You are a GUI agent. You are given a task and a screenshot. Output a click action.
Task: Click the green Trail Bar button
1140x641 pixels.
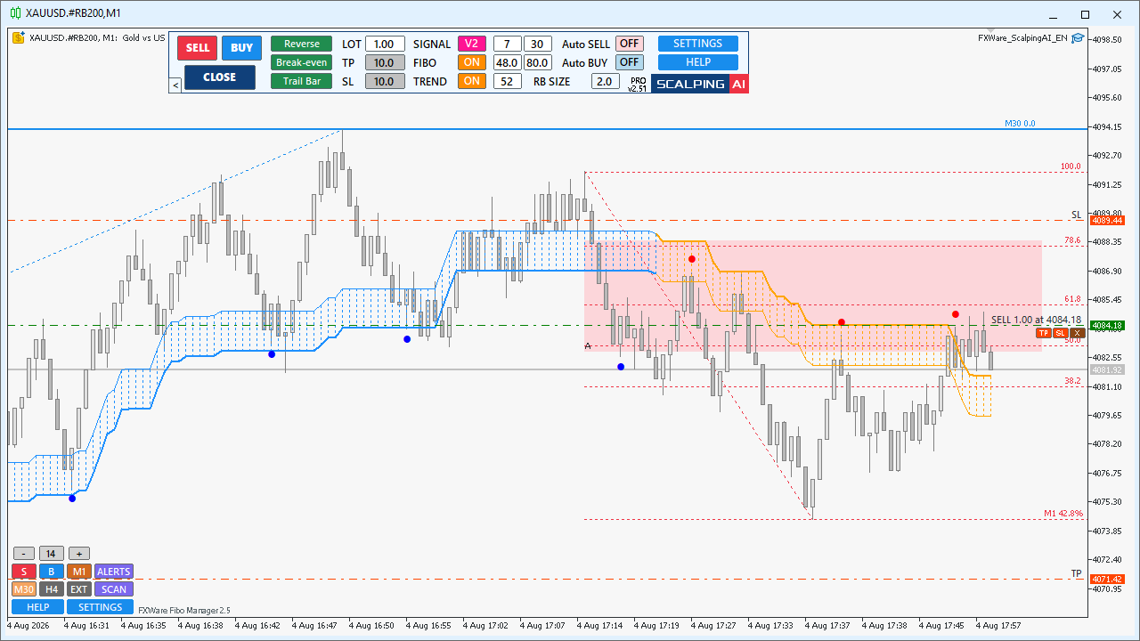click(301, 81)
